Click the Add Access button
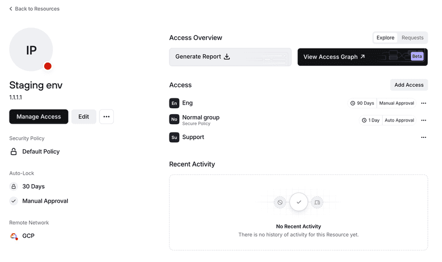 (409, 85)
